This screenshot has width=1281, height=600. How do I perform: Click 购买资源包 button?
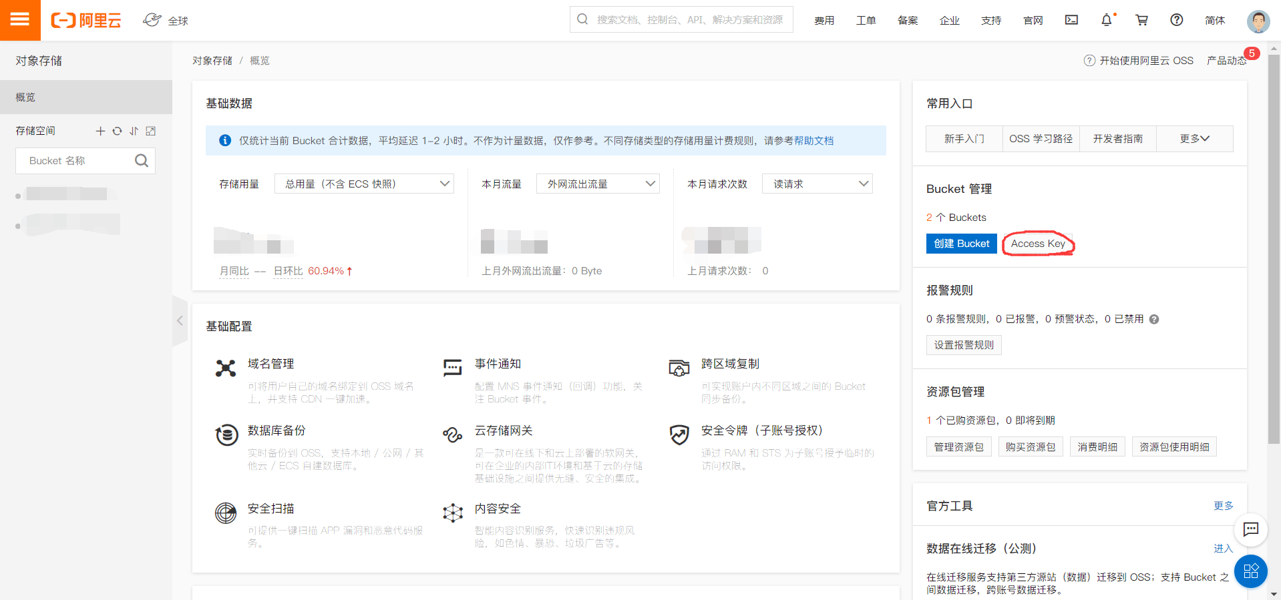(x=1031, y=446)
